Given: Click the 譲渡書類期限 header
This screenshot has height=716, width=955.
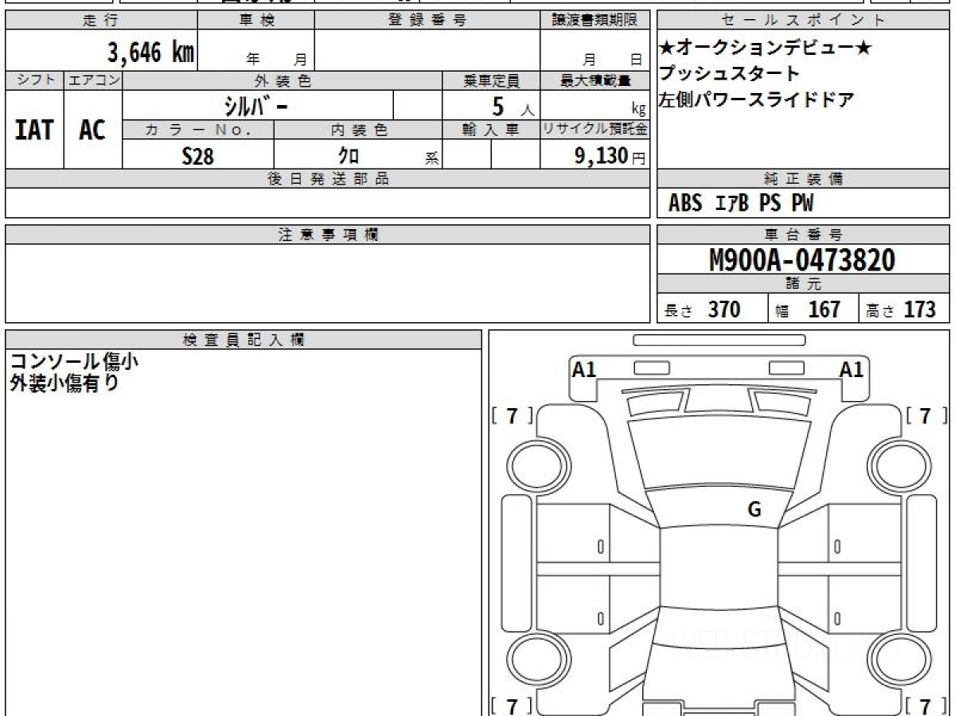Looking at the screenshot, I should tap(594, 21).
